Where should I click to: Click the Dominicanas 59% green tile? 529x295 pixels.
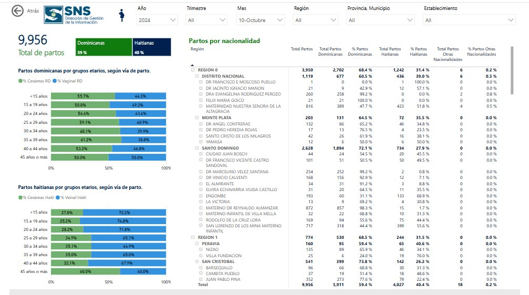pyautogui.click(x=103, y=47)
